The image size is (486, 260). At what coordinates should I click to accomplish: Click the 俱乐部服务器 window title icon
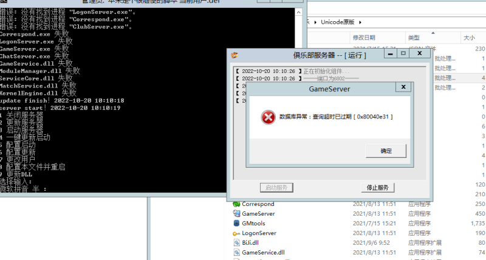click(234, 55)
